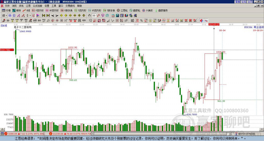Screen dimensions: 264x141
Task: Click the 板块 toolbar button
Action: coord(17,10)
